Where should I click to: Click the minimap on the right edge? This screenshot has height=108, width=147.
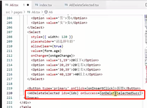click(x=146, y=49)
